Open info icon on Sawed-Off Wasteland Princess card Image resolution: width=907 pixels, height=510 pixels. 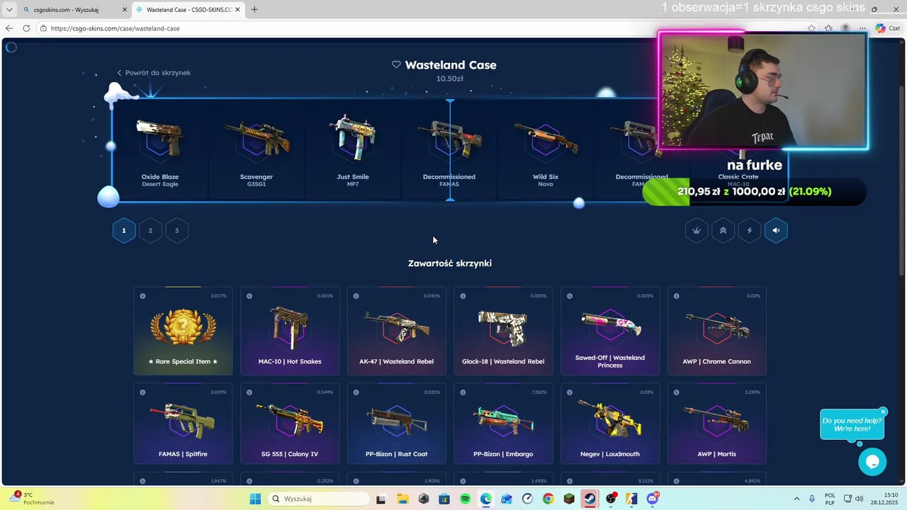coord(569,296)
